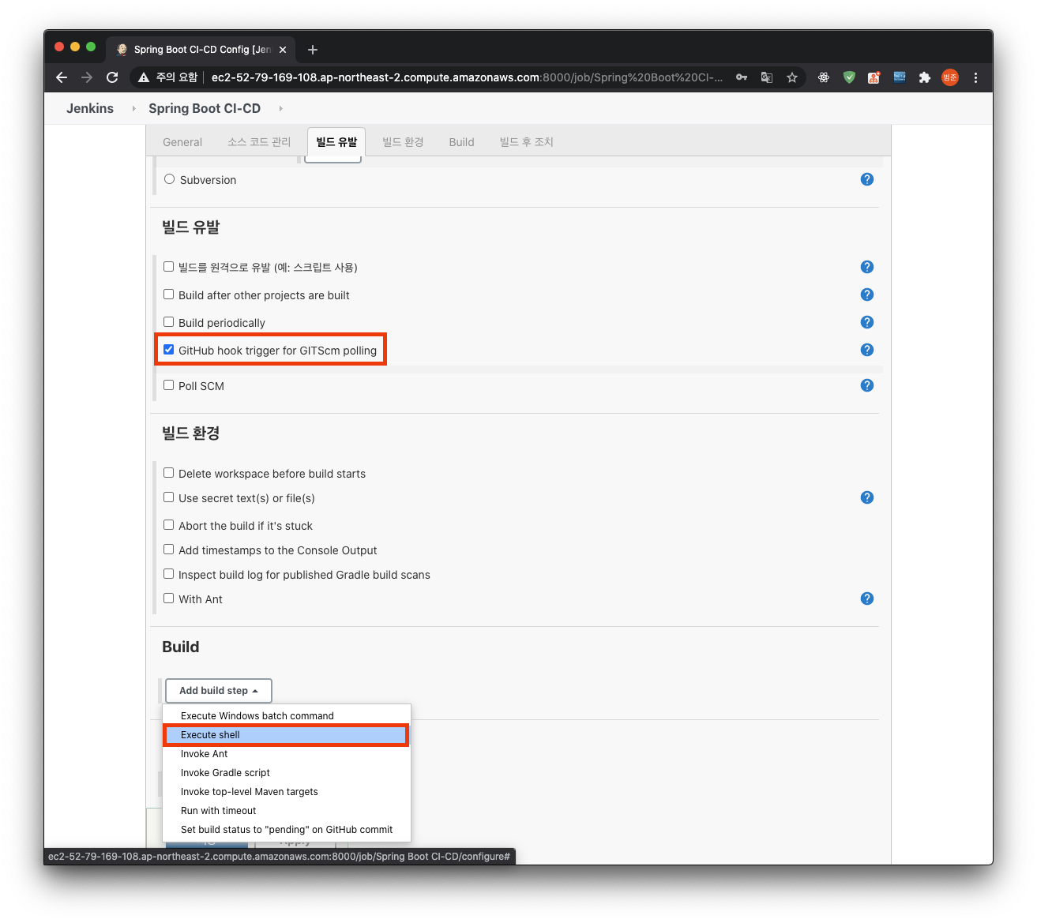Choose Execute shell build step
The image size is (1037, 923).
(x=286, y=735)
